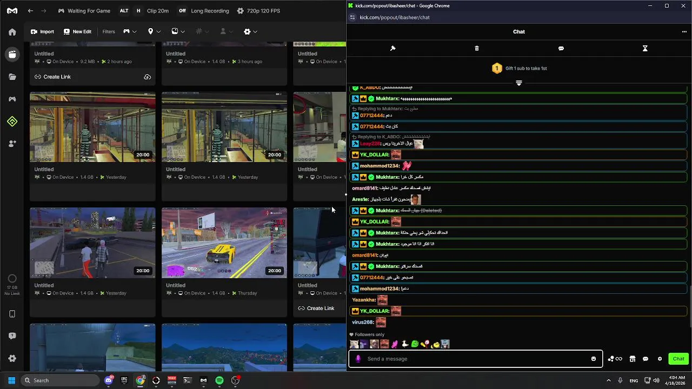
Task: Open the help question bubble icon
Action: pos(12,336)
